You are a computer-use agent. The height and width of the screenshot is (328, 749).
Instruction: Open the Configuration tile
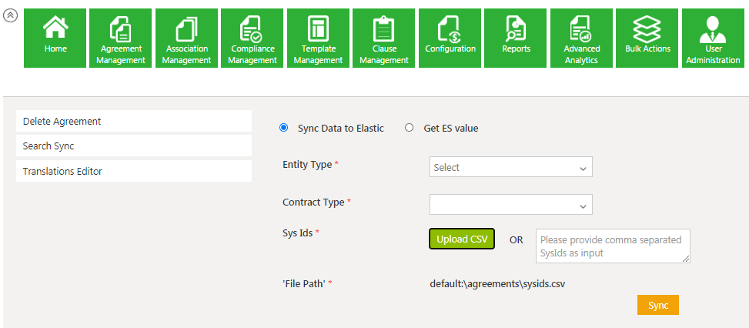coord(450,38)
